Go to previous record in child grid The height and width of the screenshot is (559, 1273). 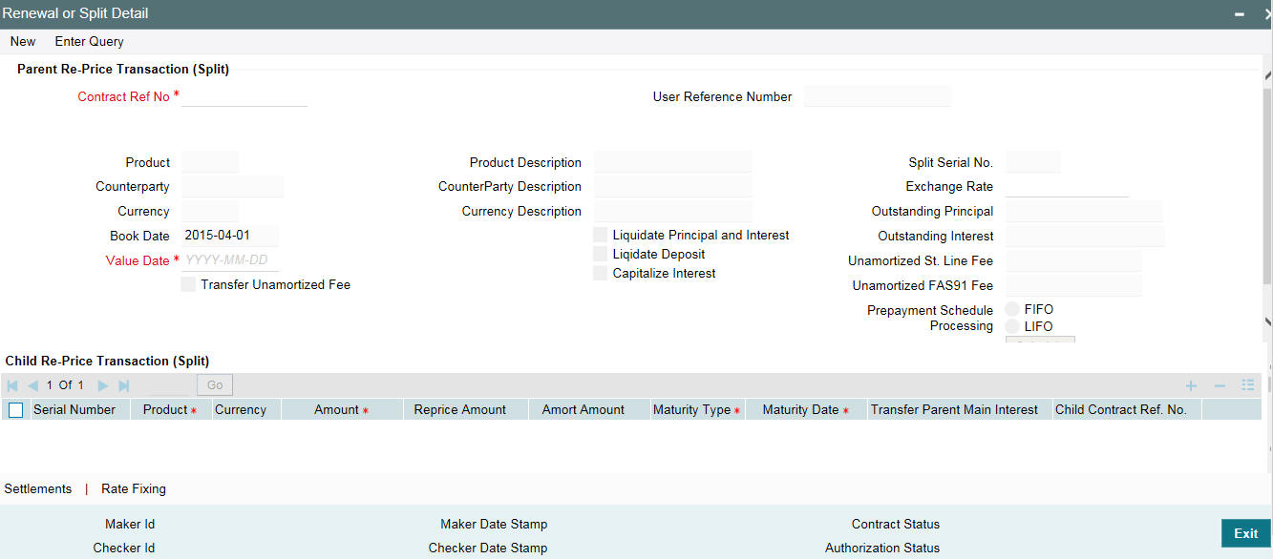point(33,385)
